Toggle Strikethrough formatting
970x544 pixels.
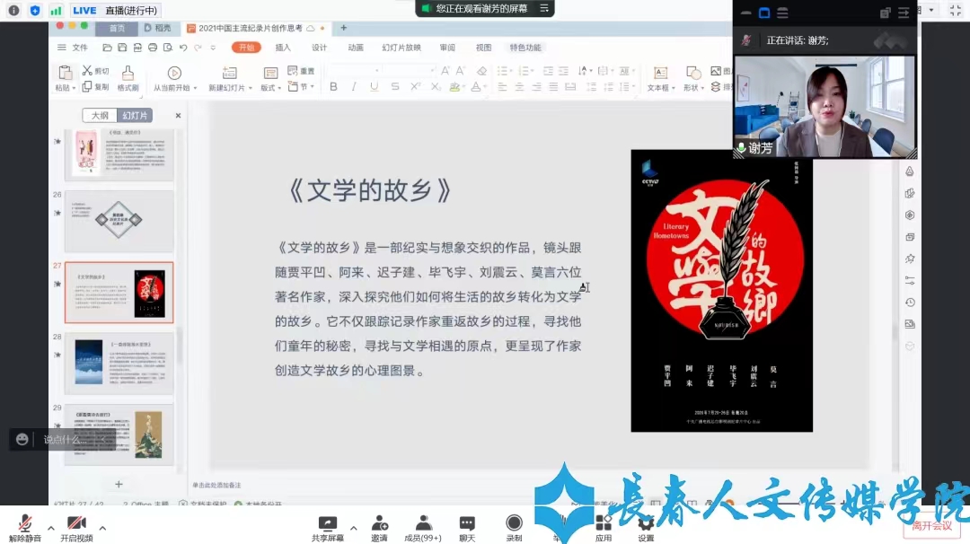tap(394, 87)
